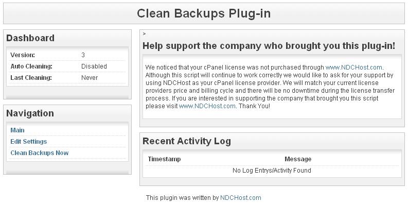
Task: Click the Timestamp column header
Action: (x=164, y=159)
